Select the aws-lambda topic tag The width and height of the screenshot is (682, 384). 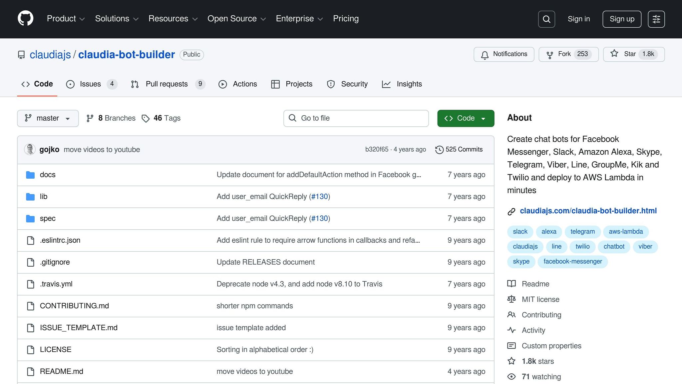coord(626,232)
